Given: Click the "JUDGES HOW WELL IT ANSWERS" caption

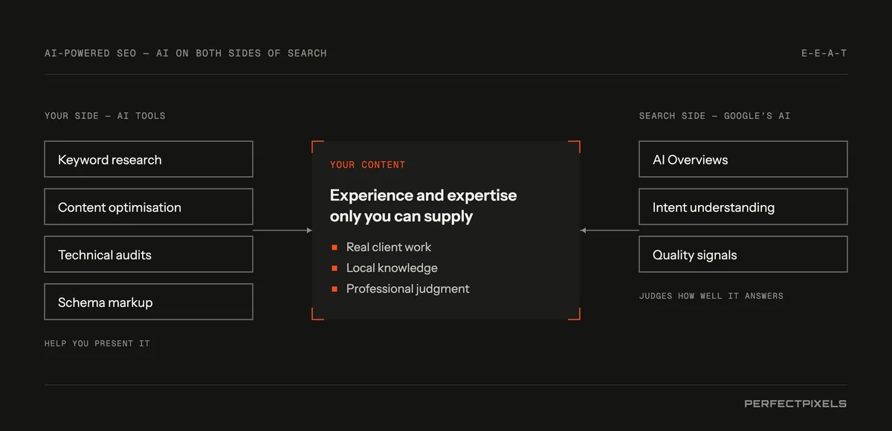Looking at the screenshot, I should [x=711, y=296].
